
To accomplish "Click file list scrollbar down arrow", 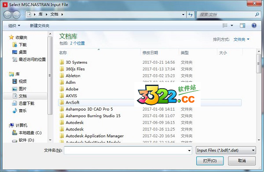I will click(259, 140).
